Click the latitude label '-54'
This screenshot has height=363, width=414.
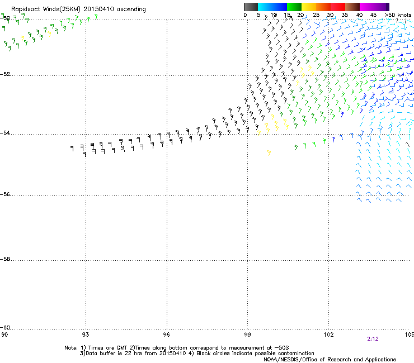point(5,133)
